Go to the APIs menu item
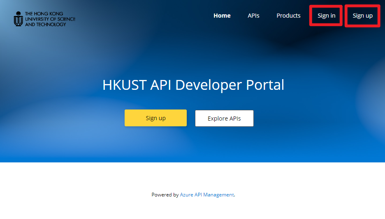The height and width of the screenshot is (219, 385). point(253,16)
